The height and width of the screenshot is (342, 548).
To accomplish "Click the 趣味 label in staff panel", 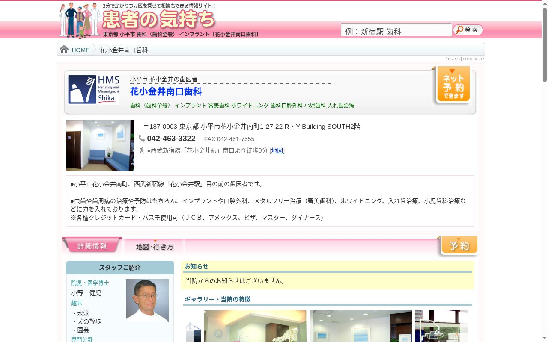I will click(x=77, y=303).
